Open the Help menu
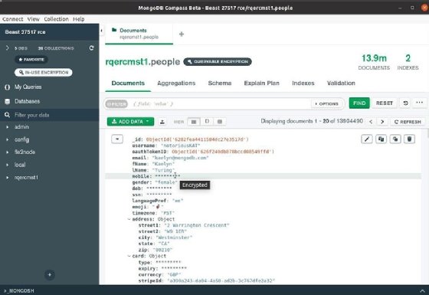Viewport: 429px width, 295px height. click(x=78, y=19)
